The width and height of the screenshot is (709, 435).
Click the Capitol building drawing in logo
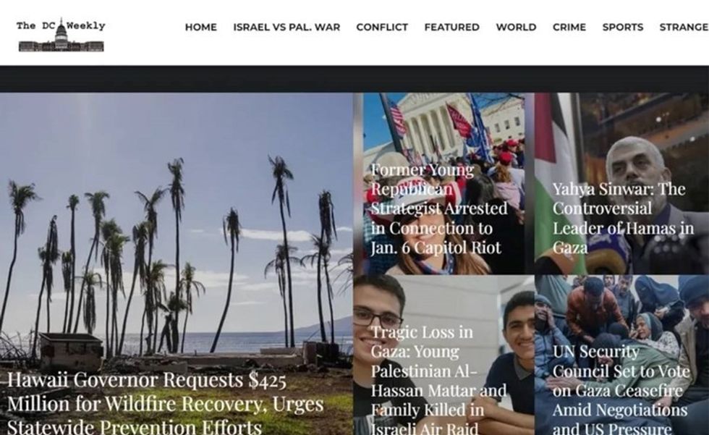click(61, 41)
